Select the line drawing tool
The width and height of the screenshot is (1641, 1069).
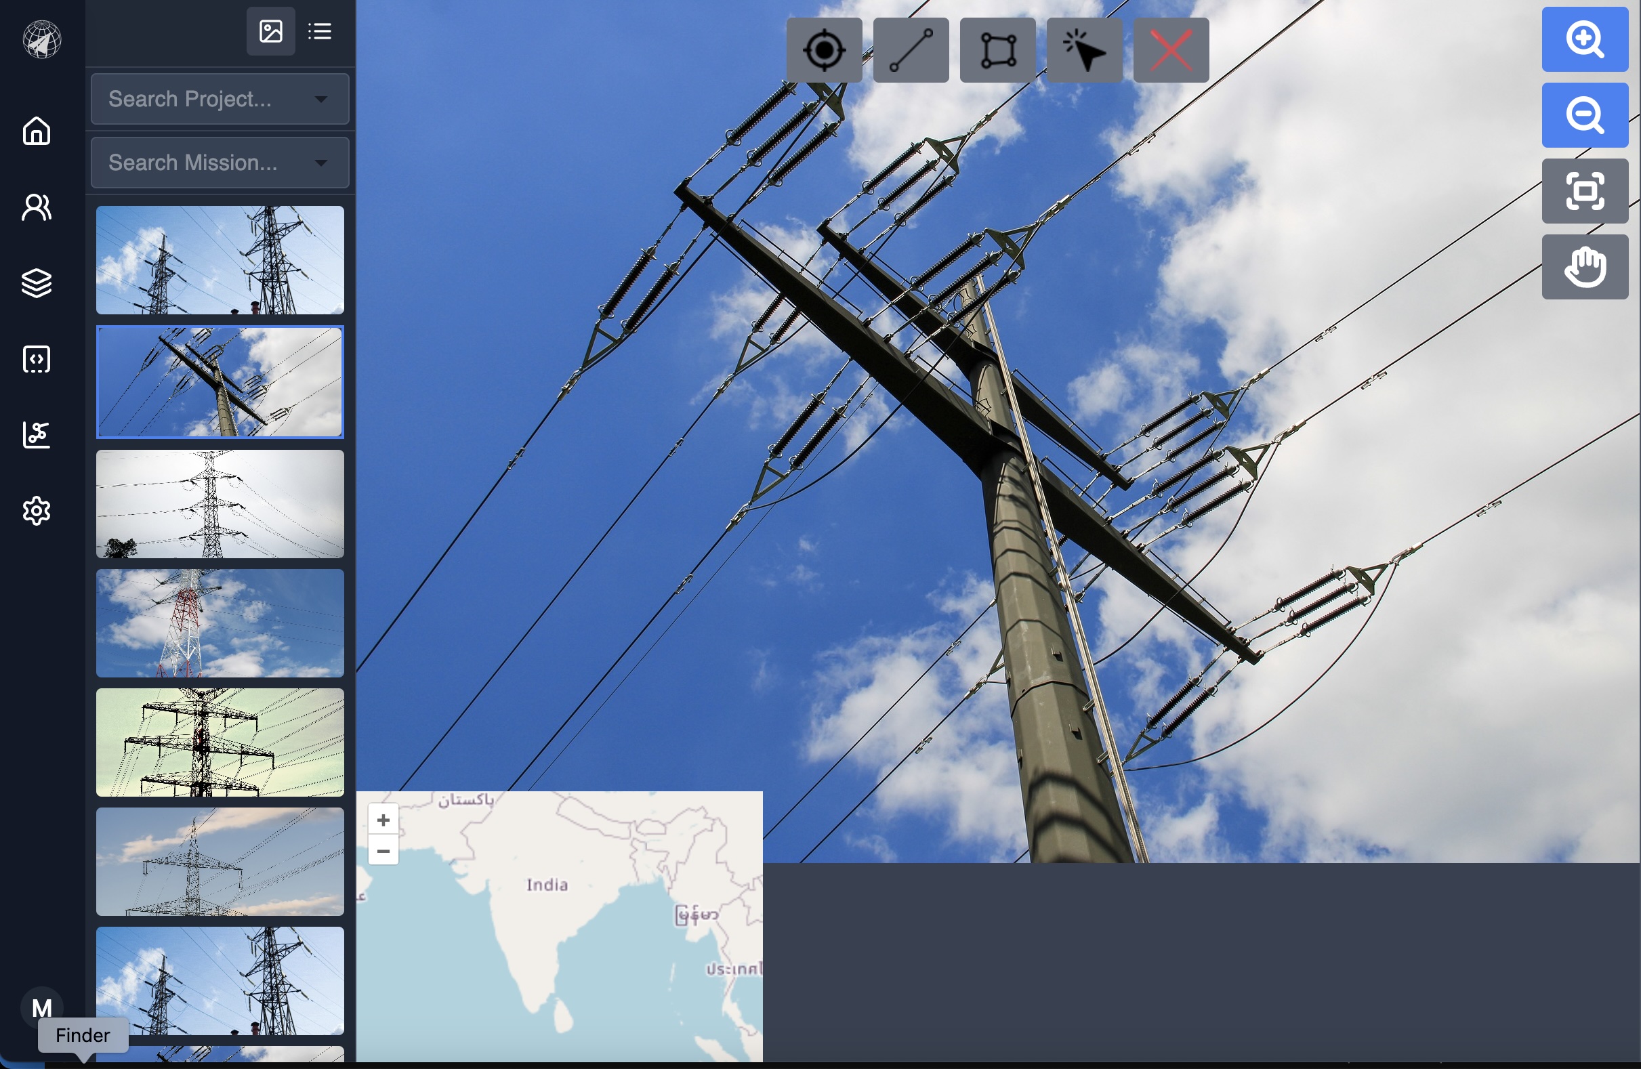pos(911,50)
